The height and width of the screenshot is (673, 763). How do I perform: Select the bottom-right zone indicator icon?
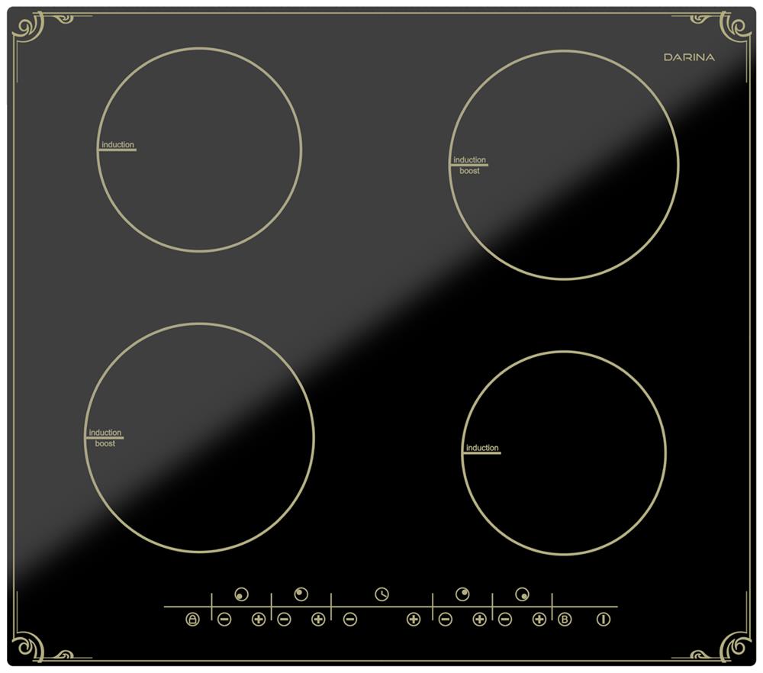coord(522,594)
